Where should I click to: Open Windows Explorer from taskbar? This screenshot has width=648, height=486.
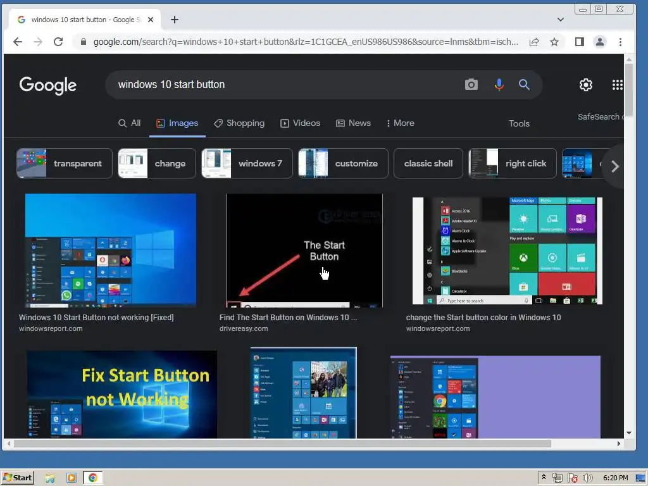(x=50, y=478)
